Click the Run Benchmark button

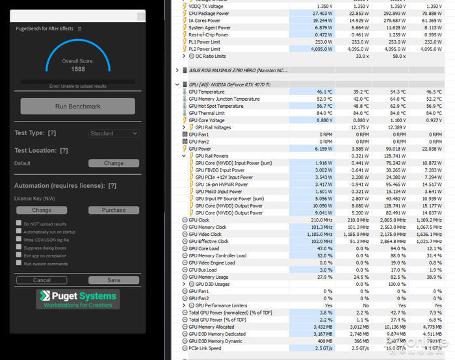pos(78,106)
